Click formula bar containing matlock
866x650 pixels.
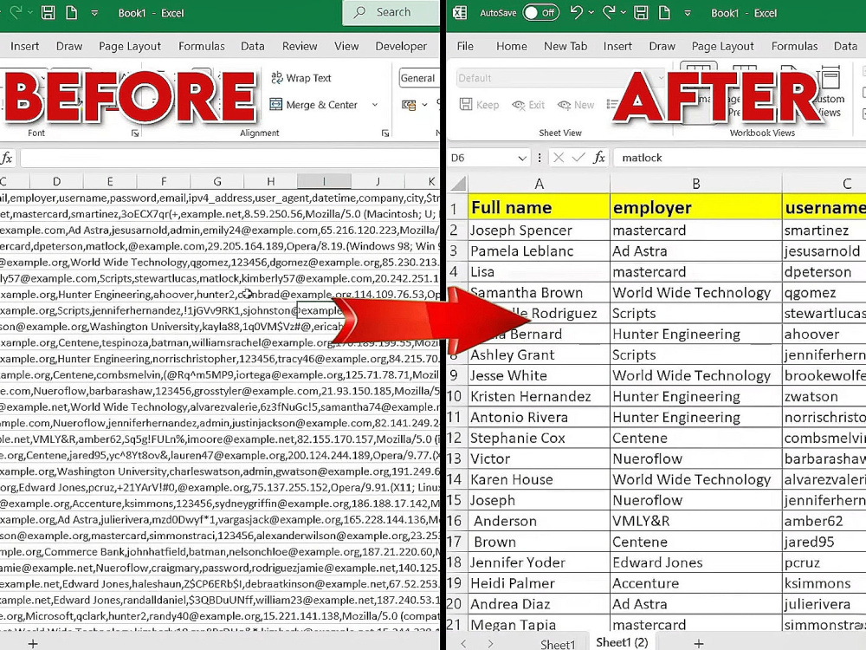740,158
